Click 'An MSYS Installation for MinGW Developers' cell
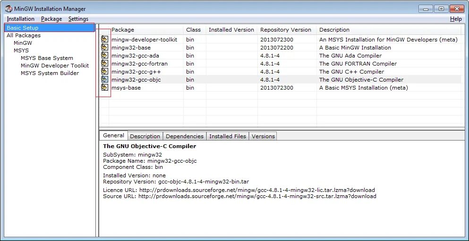Screen dimensions: 469x241 (388, 40)
